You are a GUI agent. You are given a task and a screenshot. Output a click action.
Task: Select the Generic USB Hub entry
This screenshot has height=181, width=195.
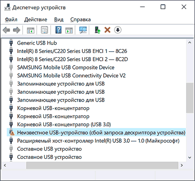tap(37, 43)
